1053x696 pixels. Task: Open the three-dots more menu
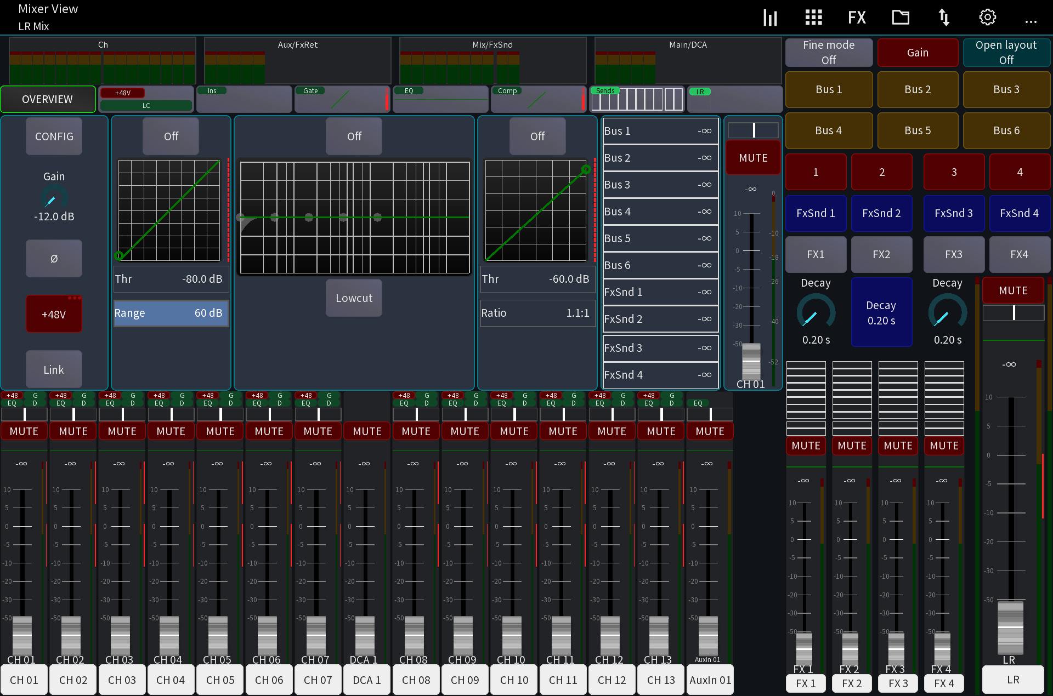(x=1031, y=22)
